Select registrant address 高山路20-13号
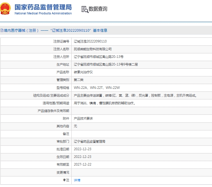This screenshot has height=187, width=212. tap(98, 57)
